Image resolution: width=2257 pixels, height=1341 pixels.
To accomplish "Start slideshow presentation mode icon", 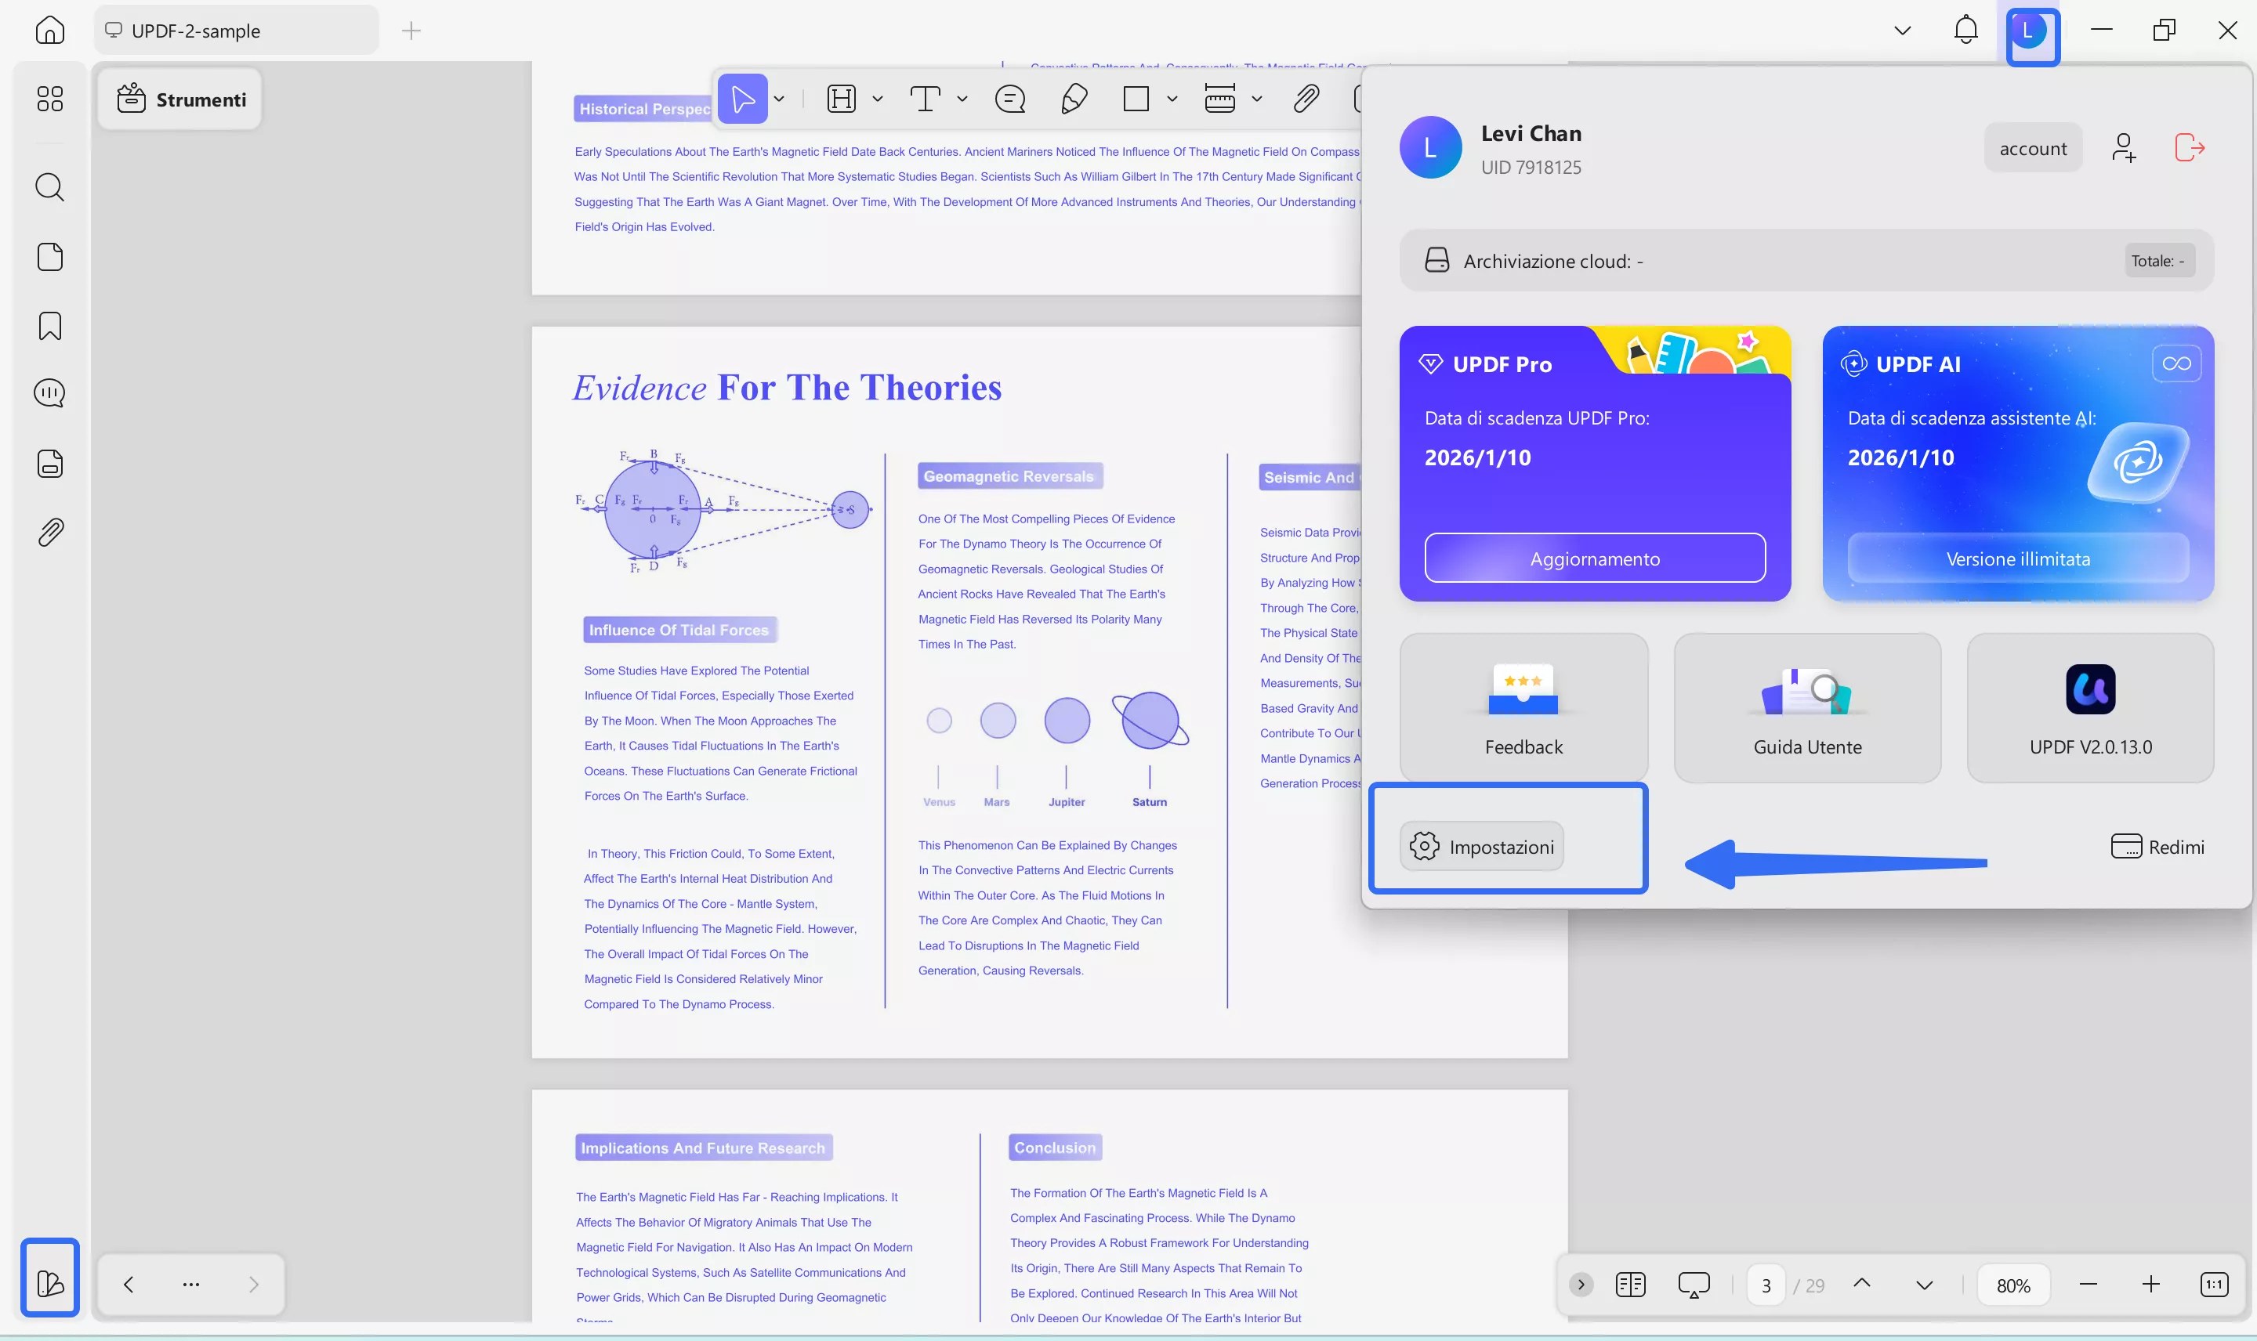I will point(1693,1284).
